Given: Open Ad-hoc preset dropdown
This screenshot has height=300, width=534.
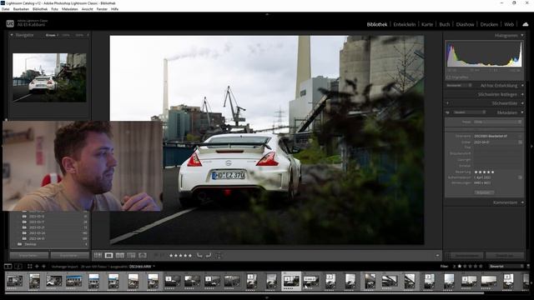Looking at the screenshot, I should click(x=459, y=86).
